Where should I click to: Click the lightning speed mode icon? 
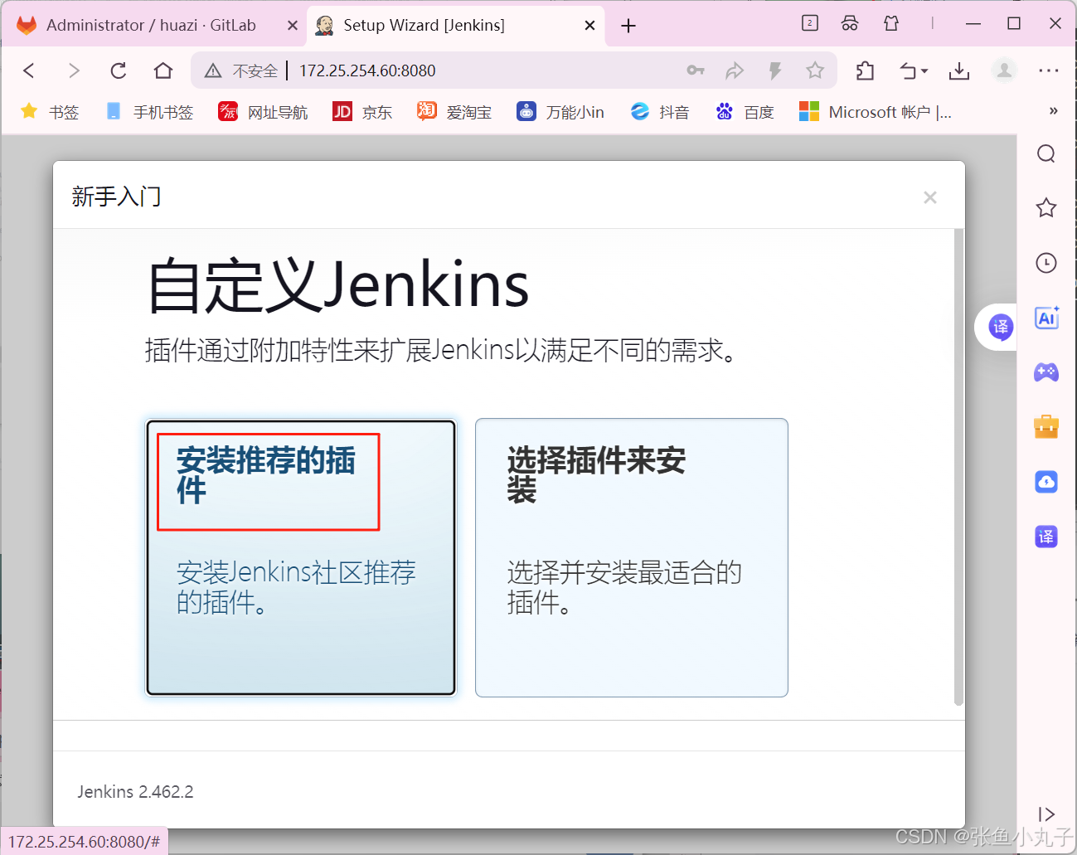(x=775, y=70)
